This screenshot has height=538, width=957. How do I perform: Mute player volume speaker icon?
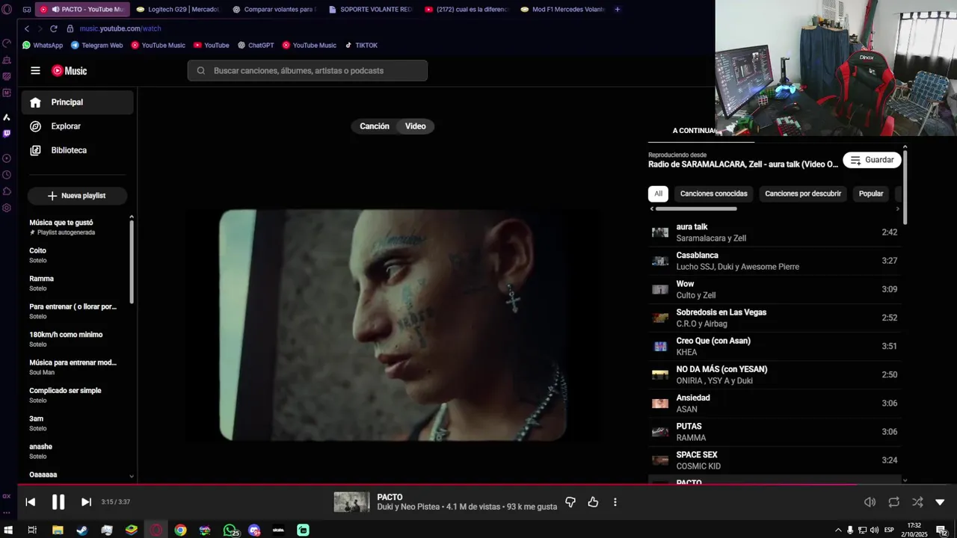tap(870, 502)
